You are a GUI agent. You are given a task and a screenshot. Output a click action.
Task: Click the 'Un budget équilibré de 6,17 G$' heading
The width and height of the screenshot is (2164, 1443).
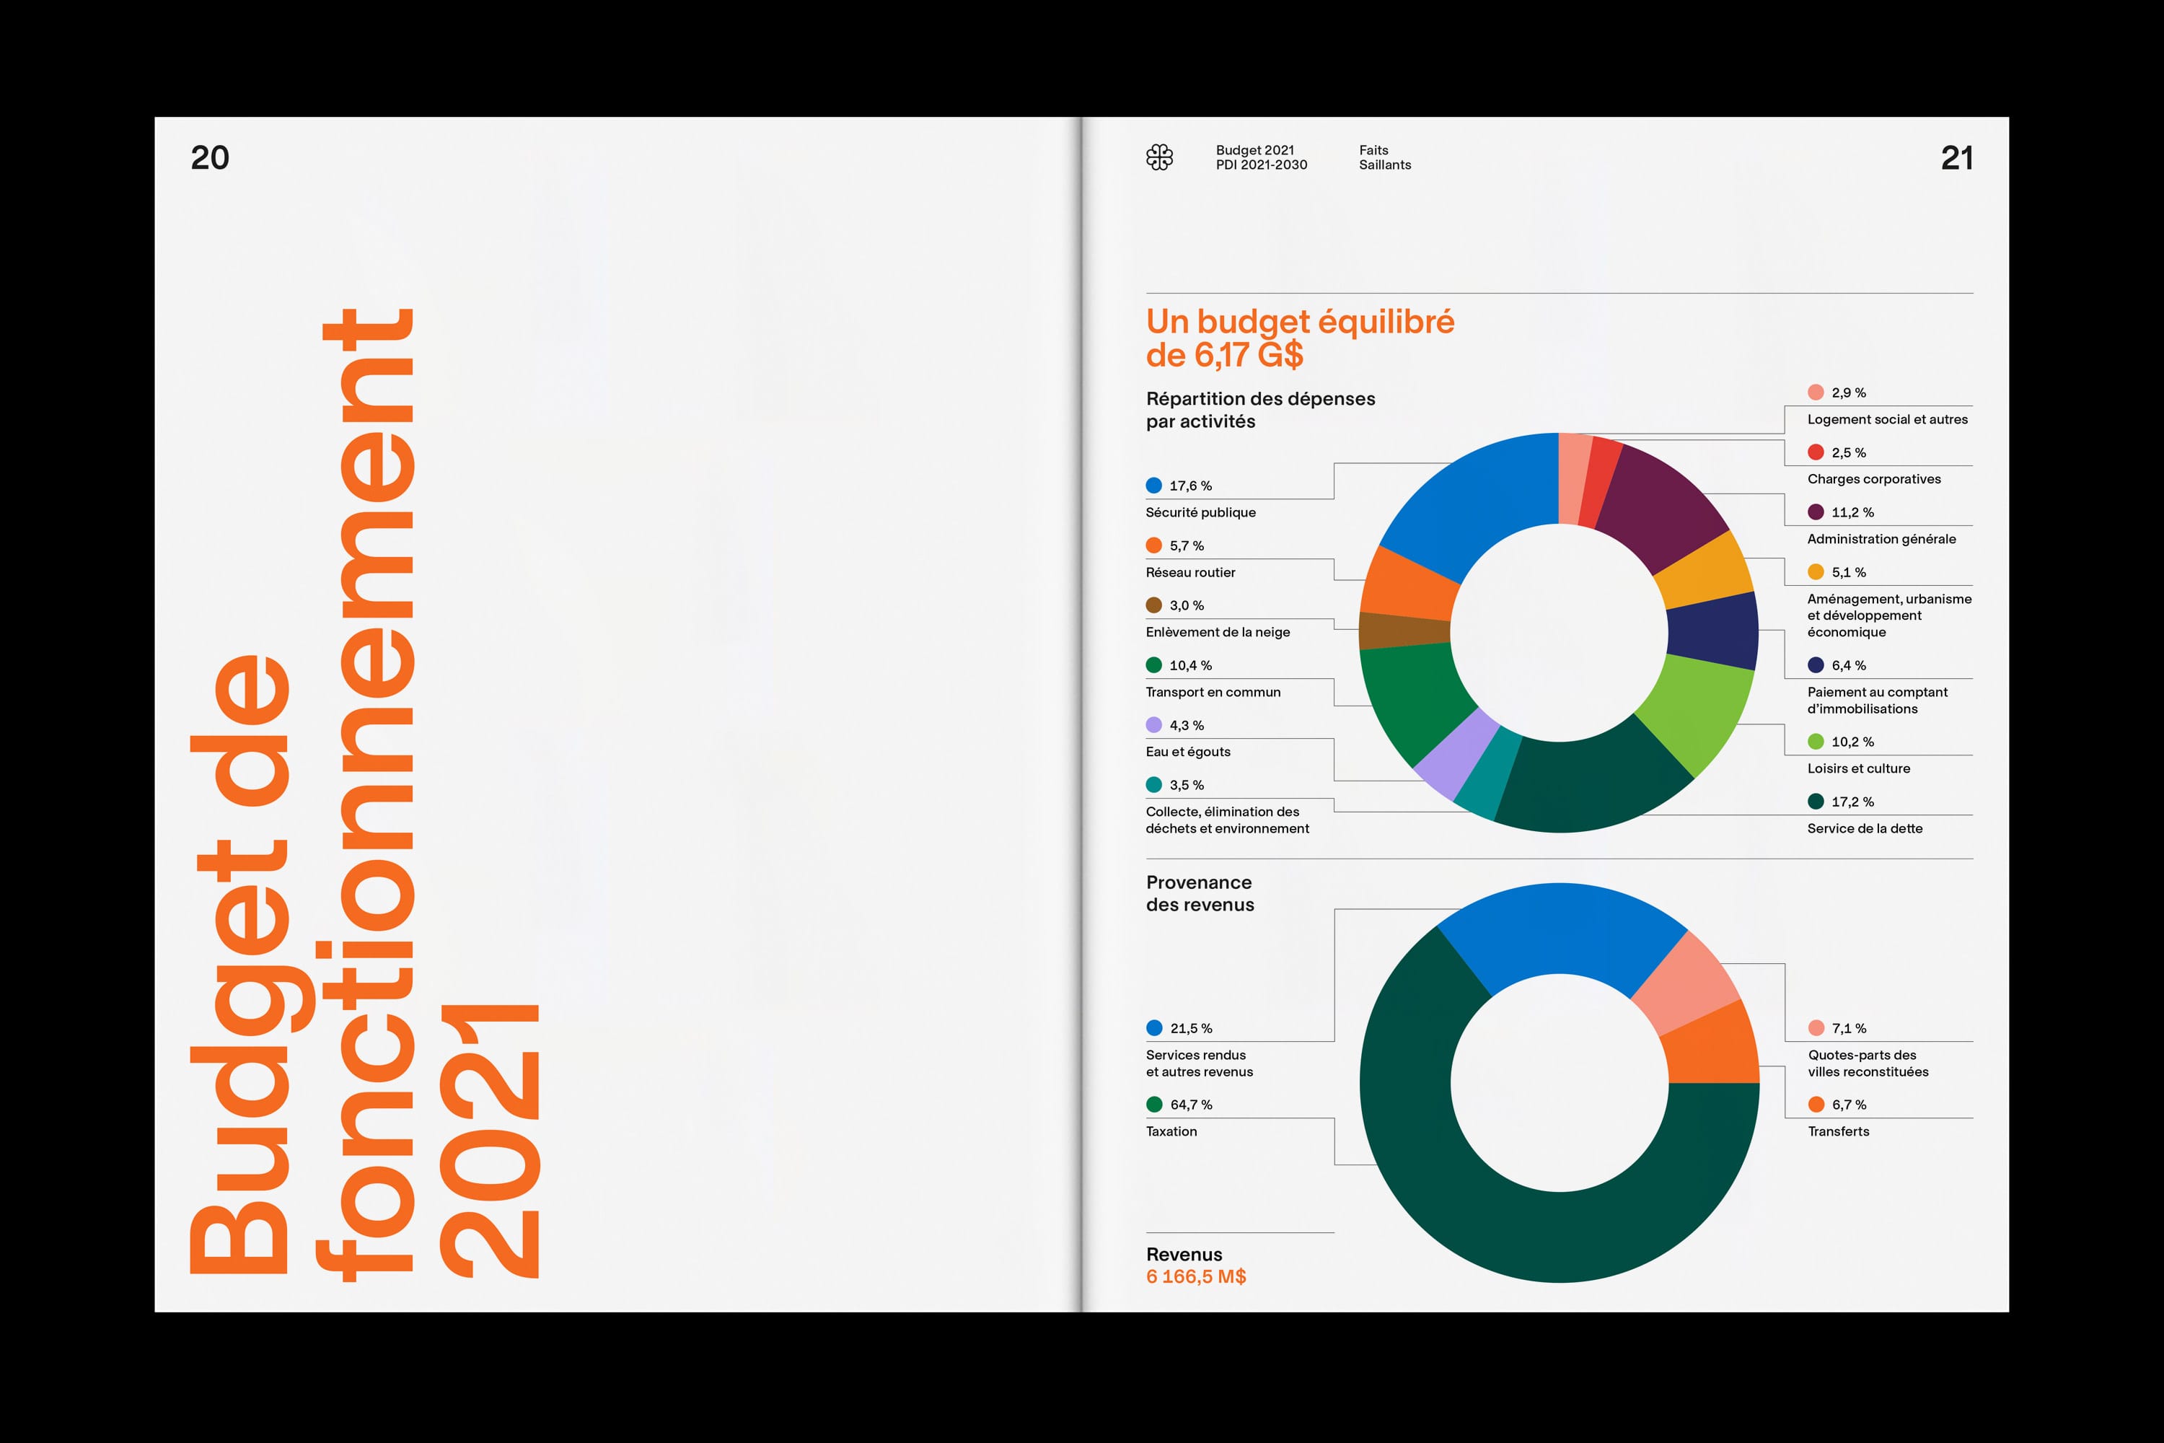(x=1299, y=338)
